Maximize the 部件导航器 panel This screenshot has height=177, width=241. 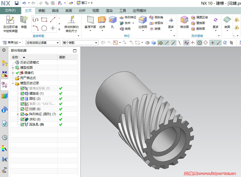tap(75, 51)
